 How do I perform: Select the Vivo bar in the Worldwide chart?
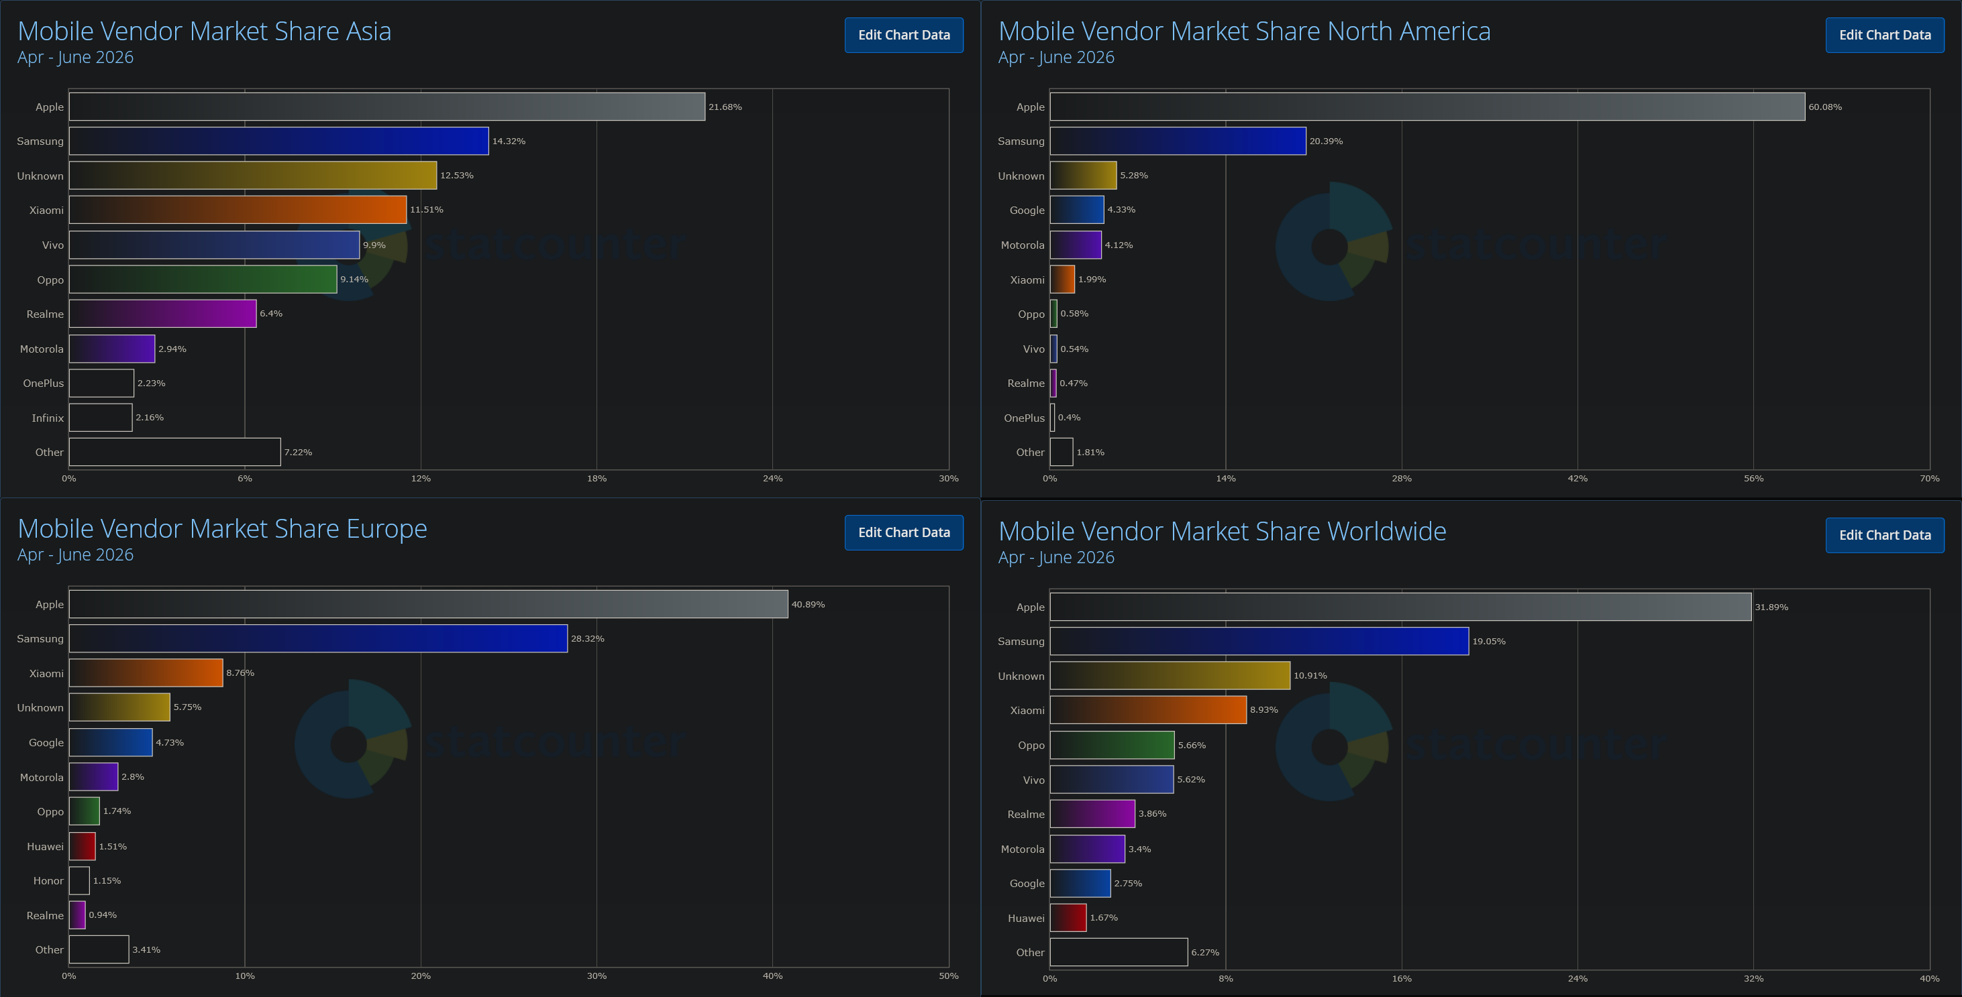coord(1112,779)
